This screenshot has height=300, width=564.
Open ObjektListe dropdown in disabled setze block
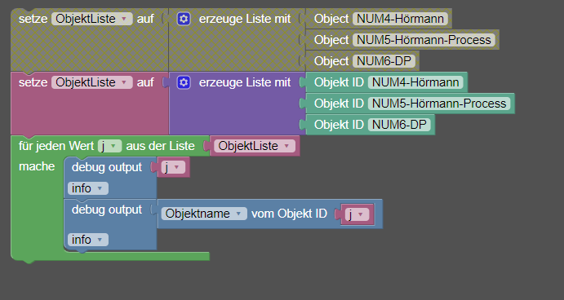coord(91,19)
